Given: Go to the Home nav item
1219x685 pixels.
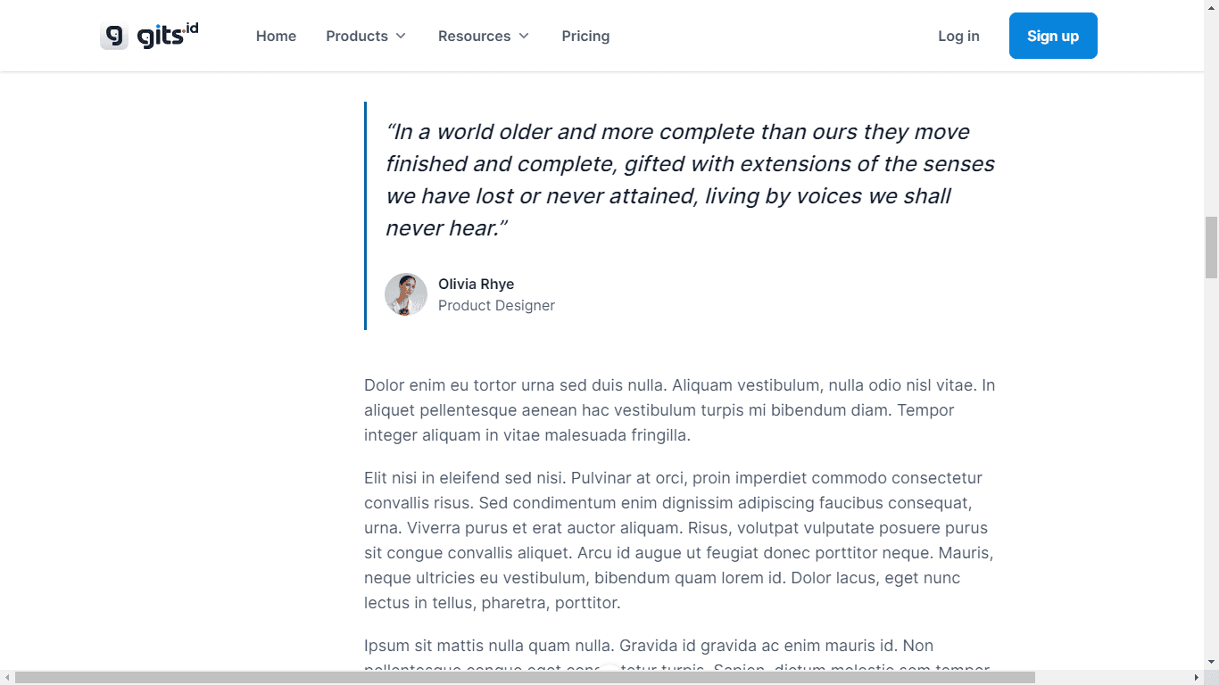Looking at the screenshot, I should click(x=276, y=36).
